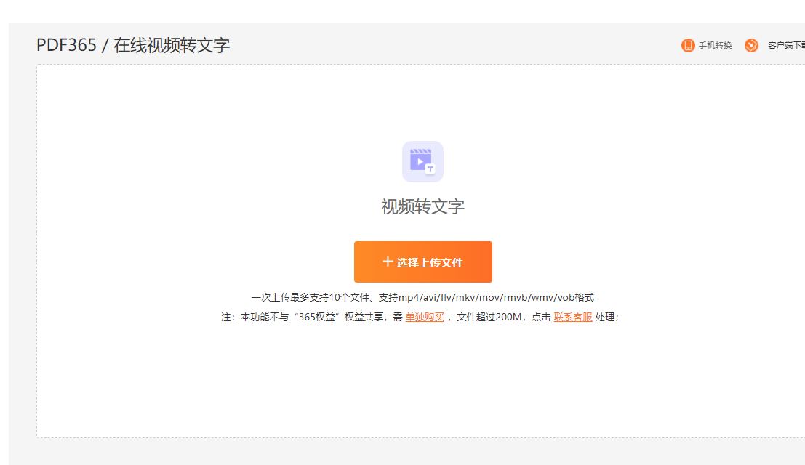This screenshot has height=465, width=805.
Task: Click the supported formats note mp4/avi/flv/mkv
Action: (422, 297)
